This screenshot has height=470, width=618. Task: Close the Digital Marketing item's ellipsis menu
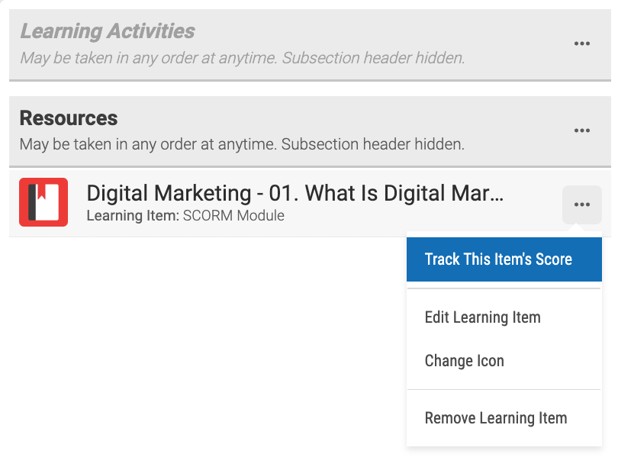pos(581,204)
